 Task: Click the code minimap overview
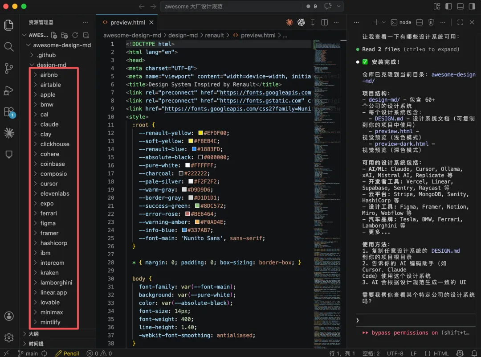(x=327, y=193)
